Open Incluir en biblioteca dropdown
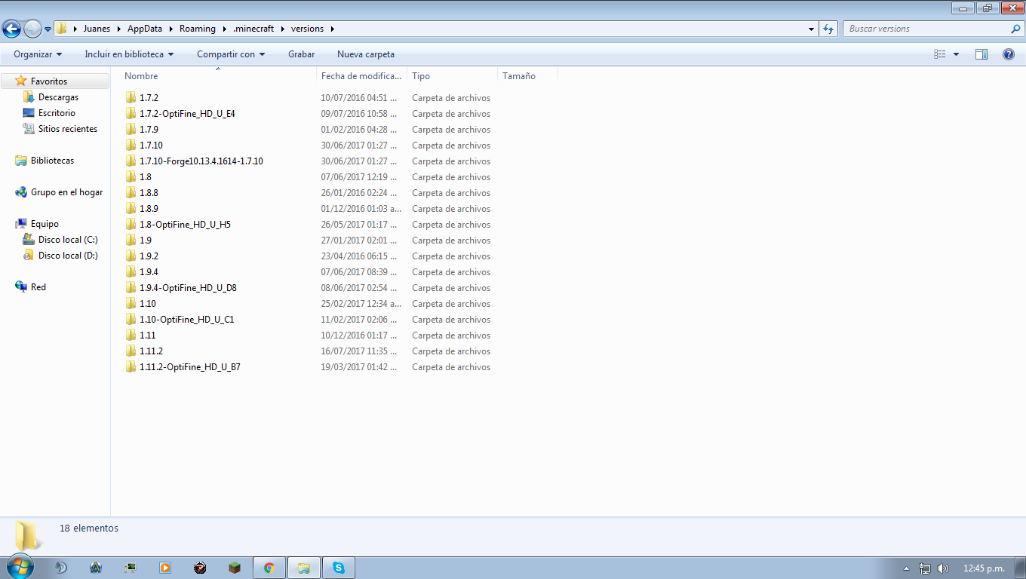This screenshot has width=1026, height=579. [x=129, y=54]
